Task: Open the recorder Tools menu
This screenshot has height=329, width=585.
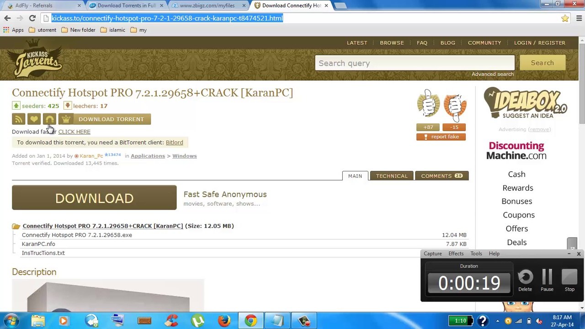Action: point(476,254)
